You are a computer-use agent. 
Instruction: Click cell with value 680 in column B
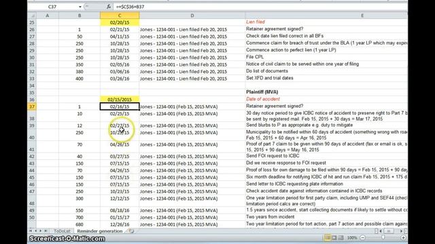tap(80, 224)
